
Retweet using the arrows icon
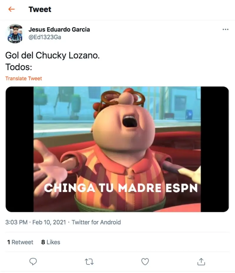point(89,262)
